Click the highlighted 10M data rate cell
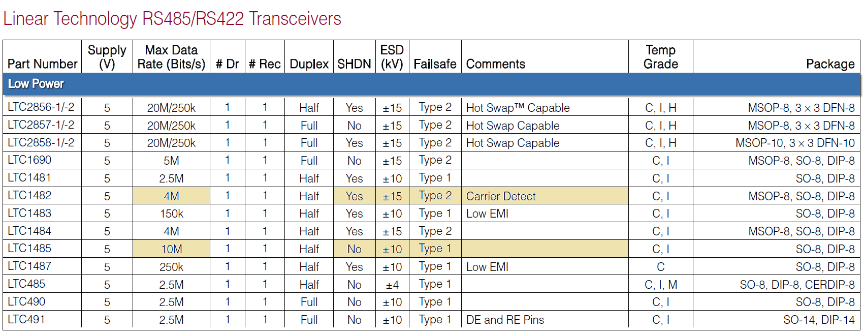This screenshot has height=335, width=864. [171, 249]
